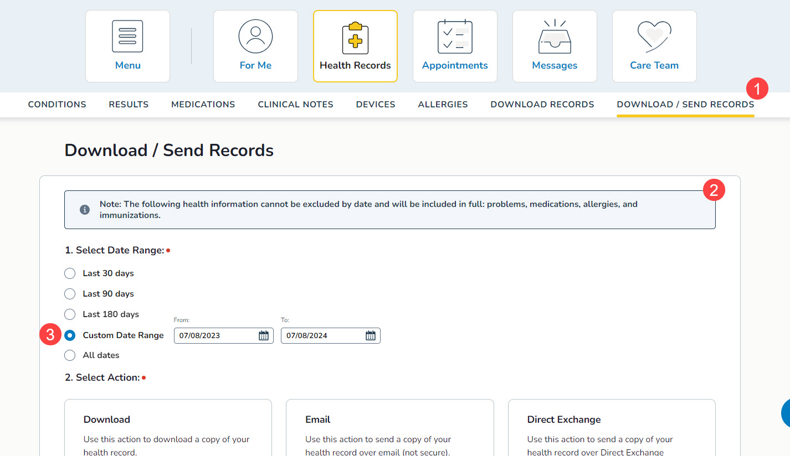
Task: Open the From date calendar picker icon
Action: point(264,335)
